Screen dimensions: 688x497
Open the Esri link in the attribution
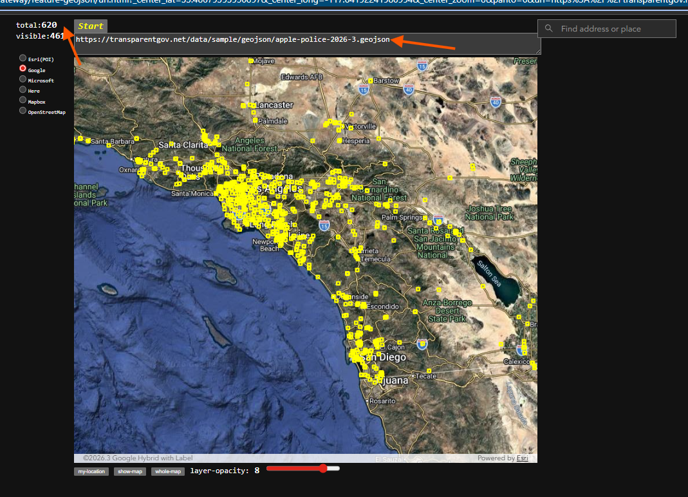(522, 458)
